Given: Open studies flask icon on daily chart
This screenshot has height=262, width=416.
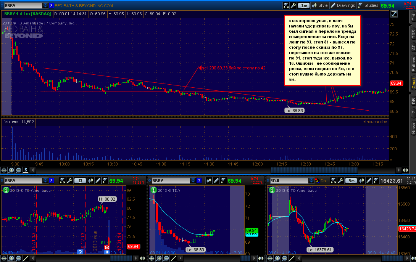Looking at the screenshot, I should (x=105, y=181).
